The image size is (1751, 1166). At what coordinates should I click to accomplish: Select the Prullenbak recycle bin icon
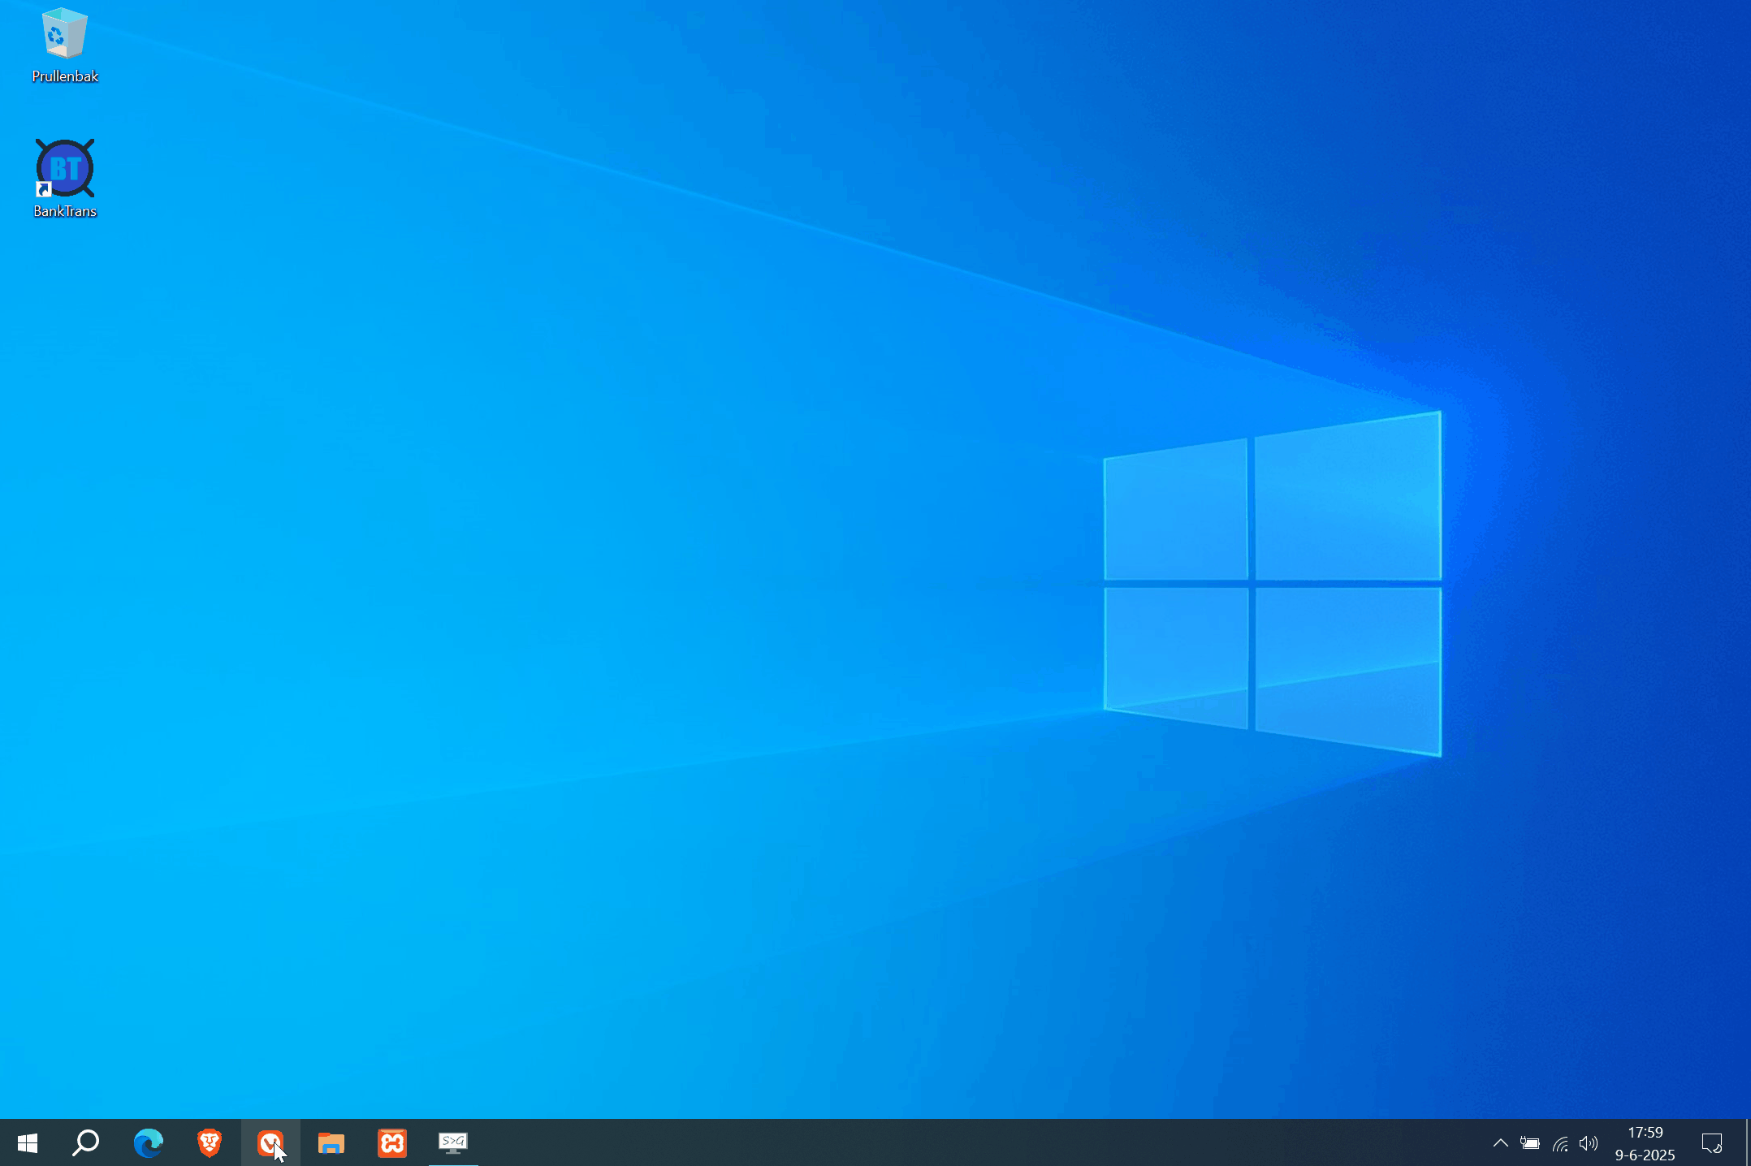[64, 34]
